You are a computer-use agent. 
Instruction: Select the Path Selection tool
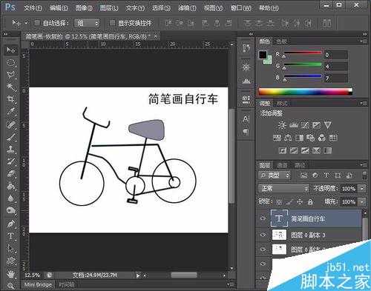click(x=10, y=248)
